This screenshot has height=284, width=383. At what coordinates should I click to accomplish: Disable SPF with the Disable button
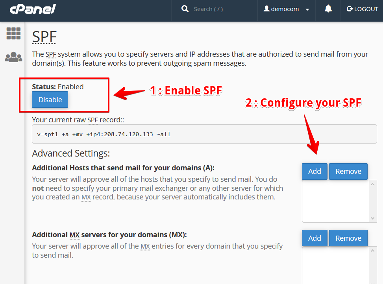50,100
